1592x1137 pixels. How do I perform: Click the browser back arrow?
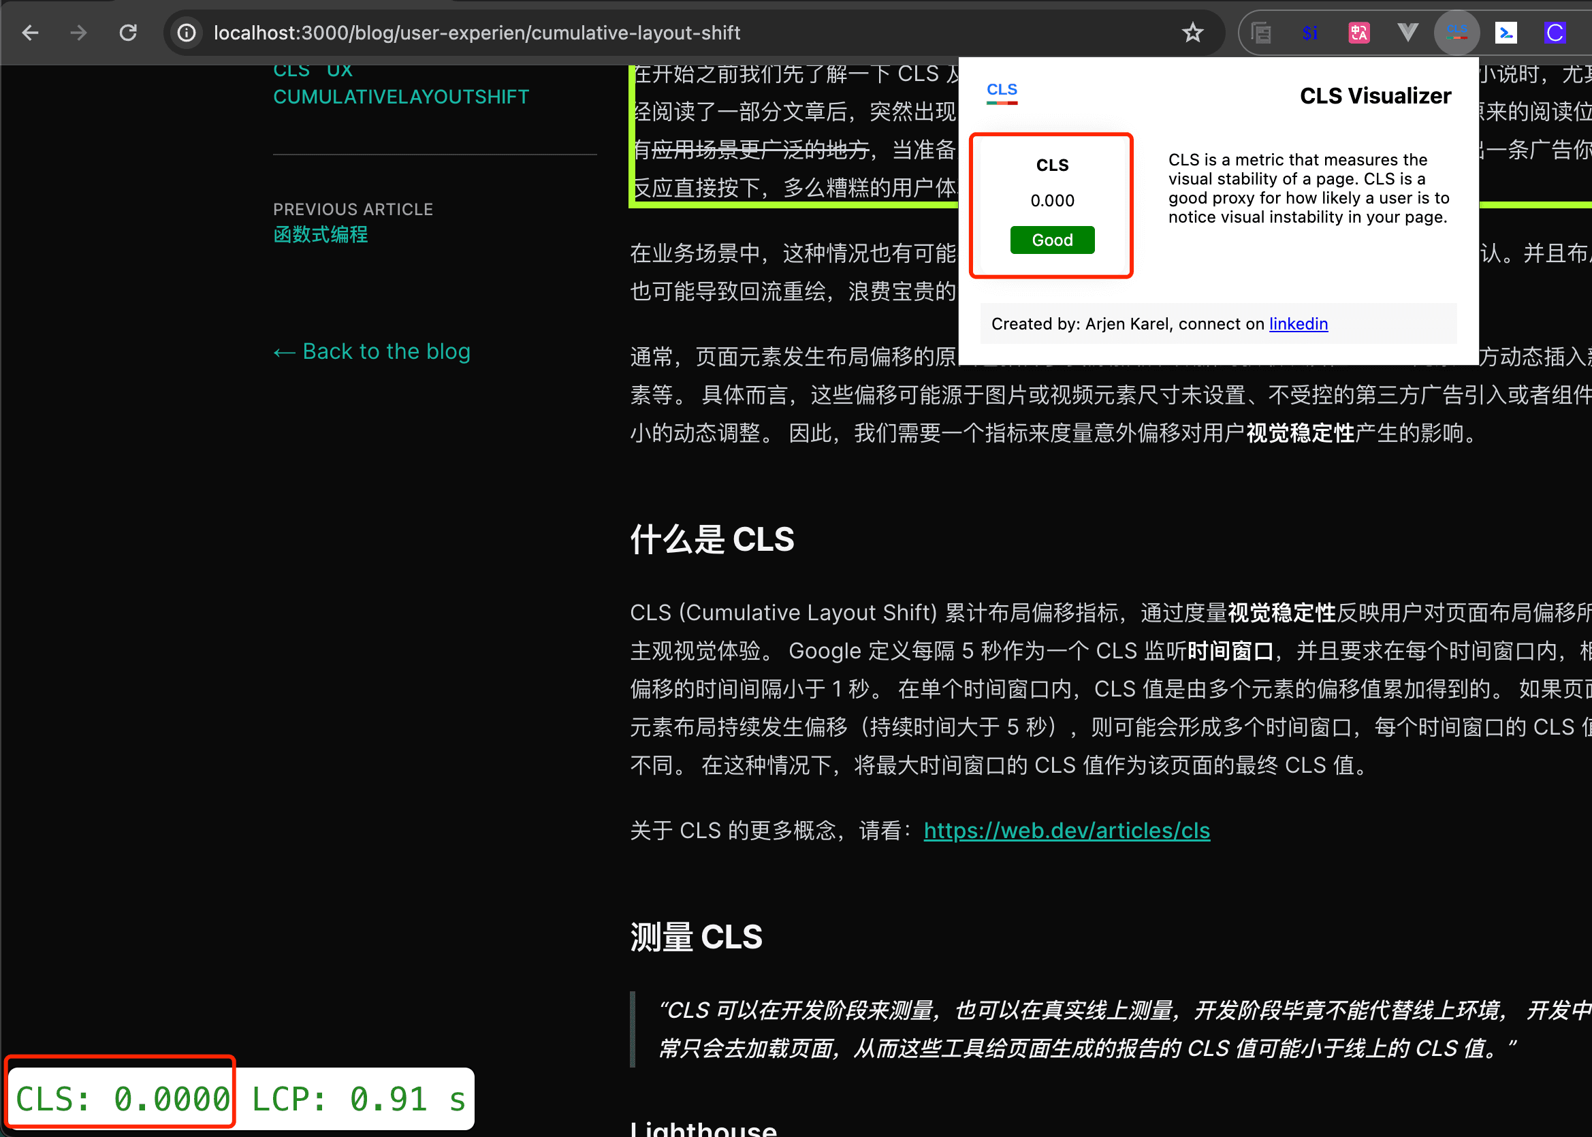30,33
